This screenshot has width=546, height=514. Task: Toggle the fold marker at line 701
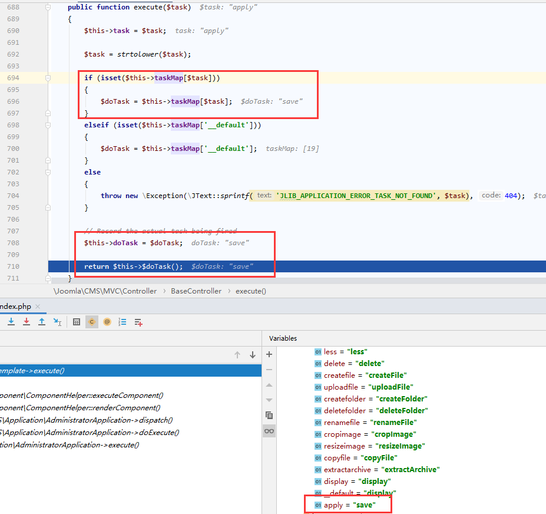tap(48, 160)
